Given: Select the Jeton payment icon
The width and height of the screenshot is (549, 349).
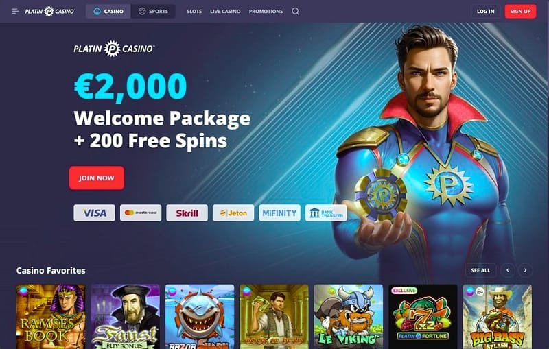Looking at the screenshot, I should [x=233, y=213].
